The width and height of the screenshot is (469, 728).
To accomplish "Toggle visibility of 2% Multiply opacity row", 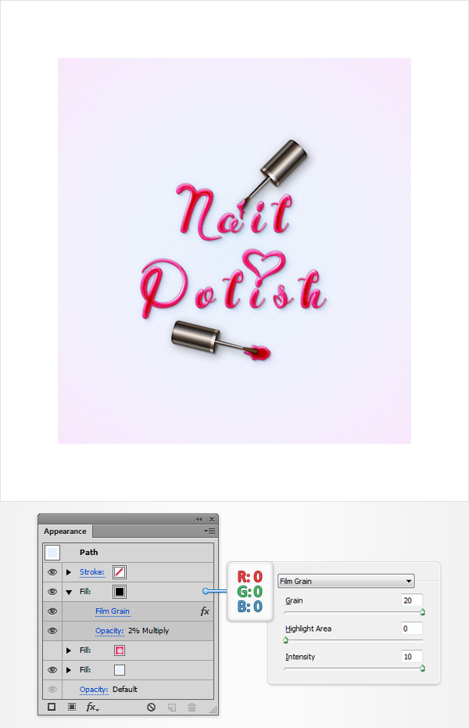I will click(52, 630).
